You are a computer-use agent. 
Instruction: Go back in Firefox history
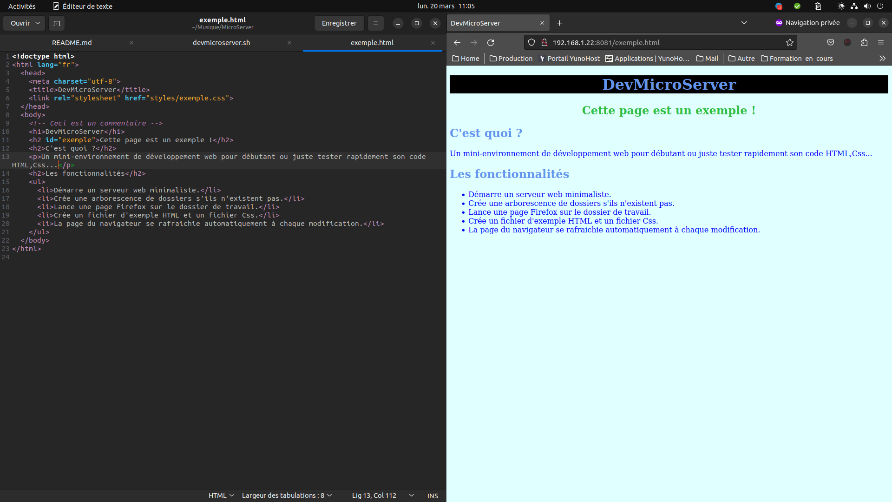[457, 43]
